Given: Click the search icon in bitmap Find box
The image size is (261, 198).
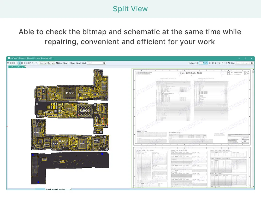Looking at the screenshot, I should (x=104, y=63).
